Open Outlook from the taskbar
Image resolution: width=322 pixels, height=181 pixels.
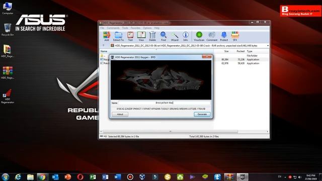tap(55, 176)
